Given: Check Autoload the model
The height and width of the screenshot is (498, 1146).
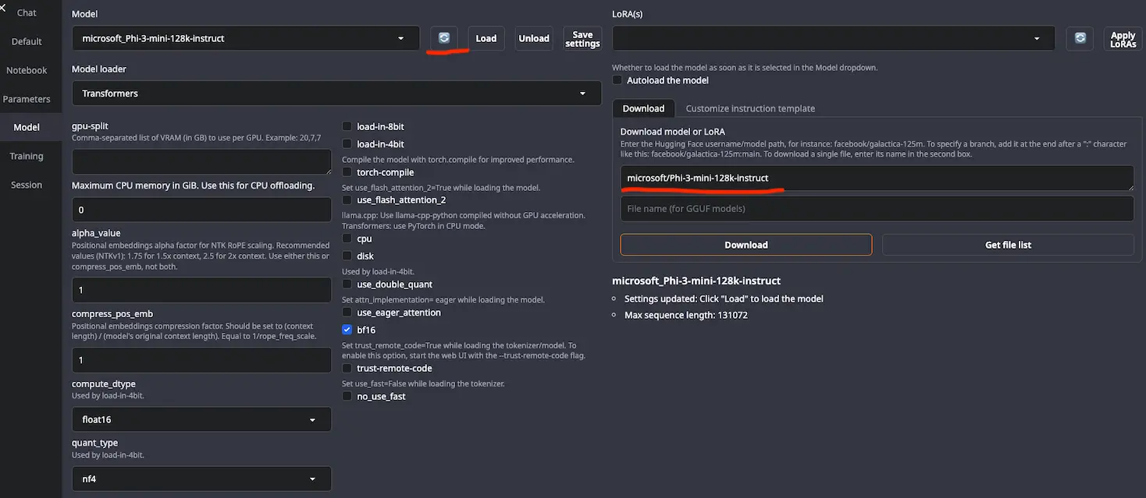Looking at the screenshot, I should [617, 80].
